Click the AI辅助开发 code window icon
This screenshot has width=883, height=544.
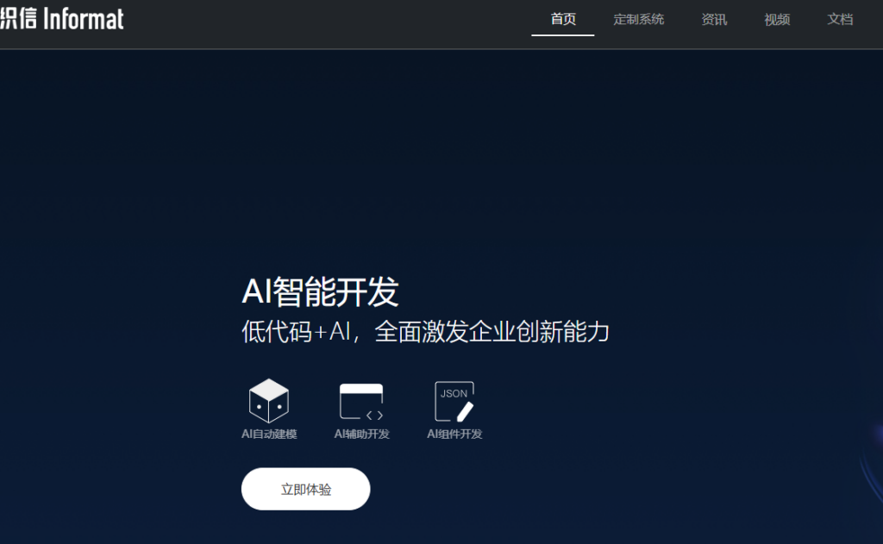point(361,401)
